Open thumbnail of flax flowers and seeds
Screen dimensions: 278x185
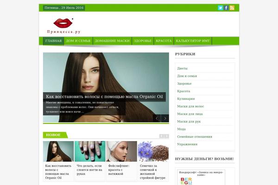(x=153, y=151)
